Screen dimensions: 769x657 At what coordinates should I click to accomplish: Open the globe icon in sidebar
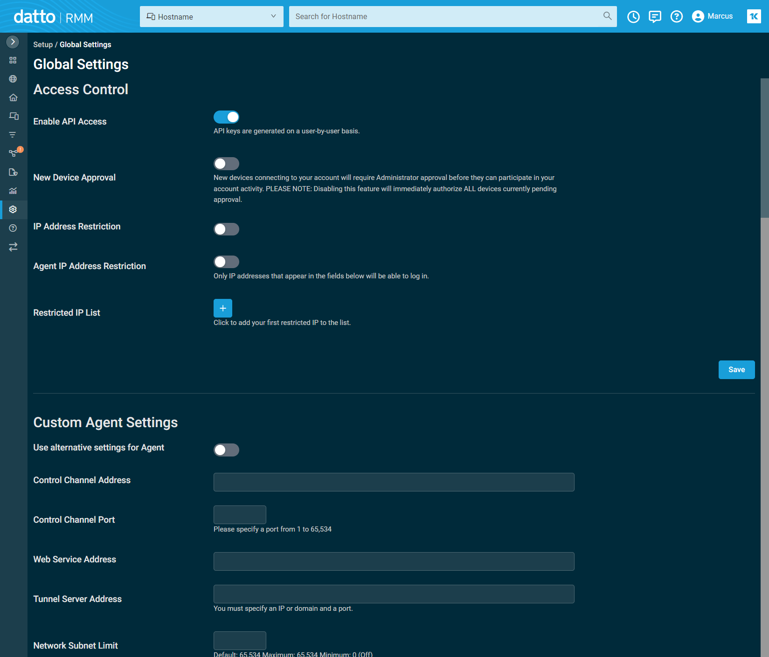click(x=13, y=79)
